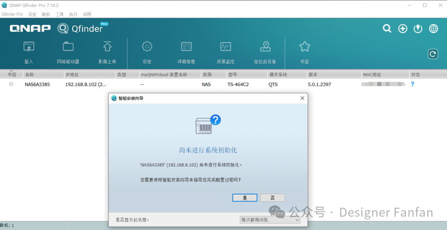Select the 影音上传 media upload icon
Viewport: 447px width, 230px height.
[107, 46]
